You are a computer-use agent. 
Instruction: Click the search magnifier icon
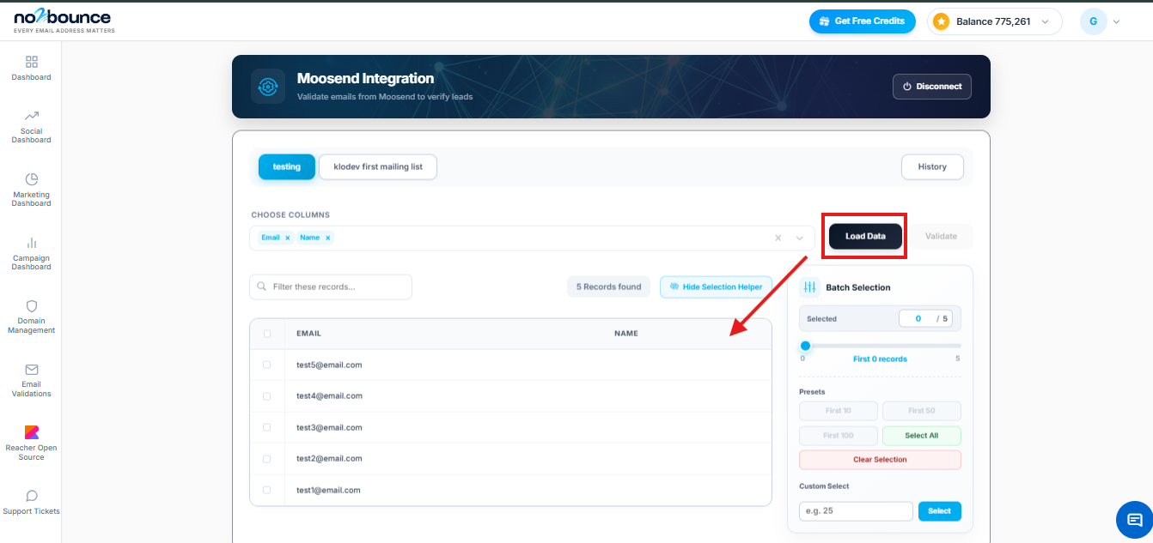(x=261, y=287)
